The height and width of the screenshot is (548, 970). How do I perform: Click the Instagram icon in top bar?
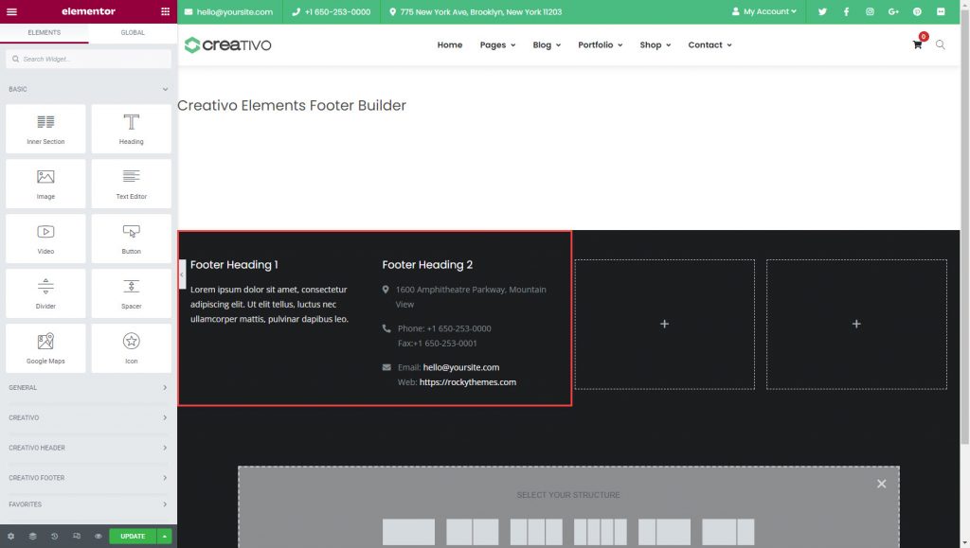coord(870,11)
